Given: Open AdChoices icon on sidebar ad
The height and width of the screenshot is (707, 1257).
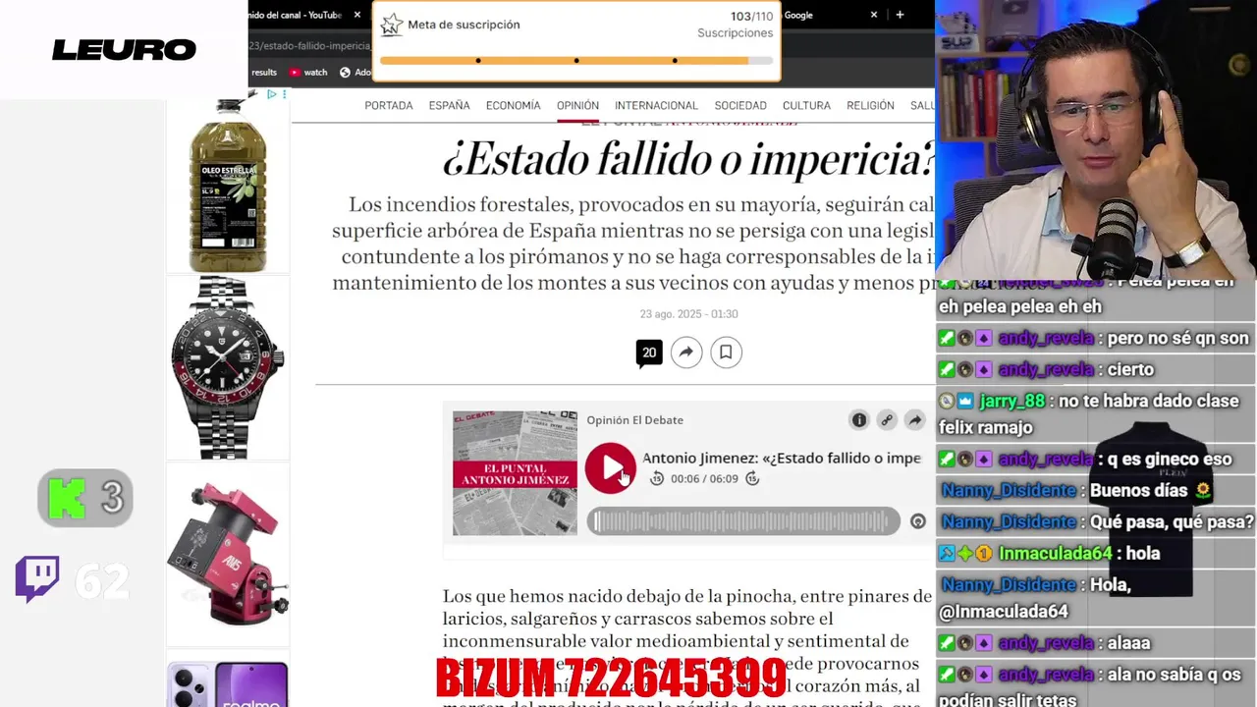Looking at the screenshot, I should (272, 94).
